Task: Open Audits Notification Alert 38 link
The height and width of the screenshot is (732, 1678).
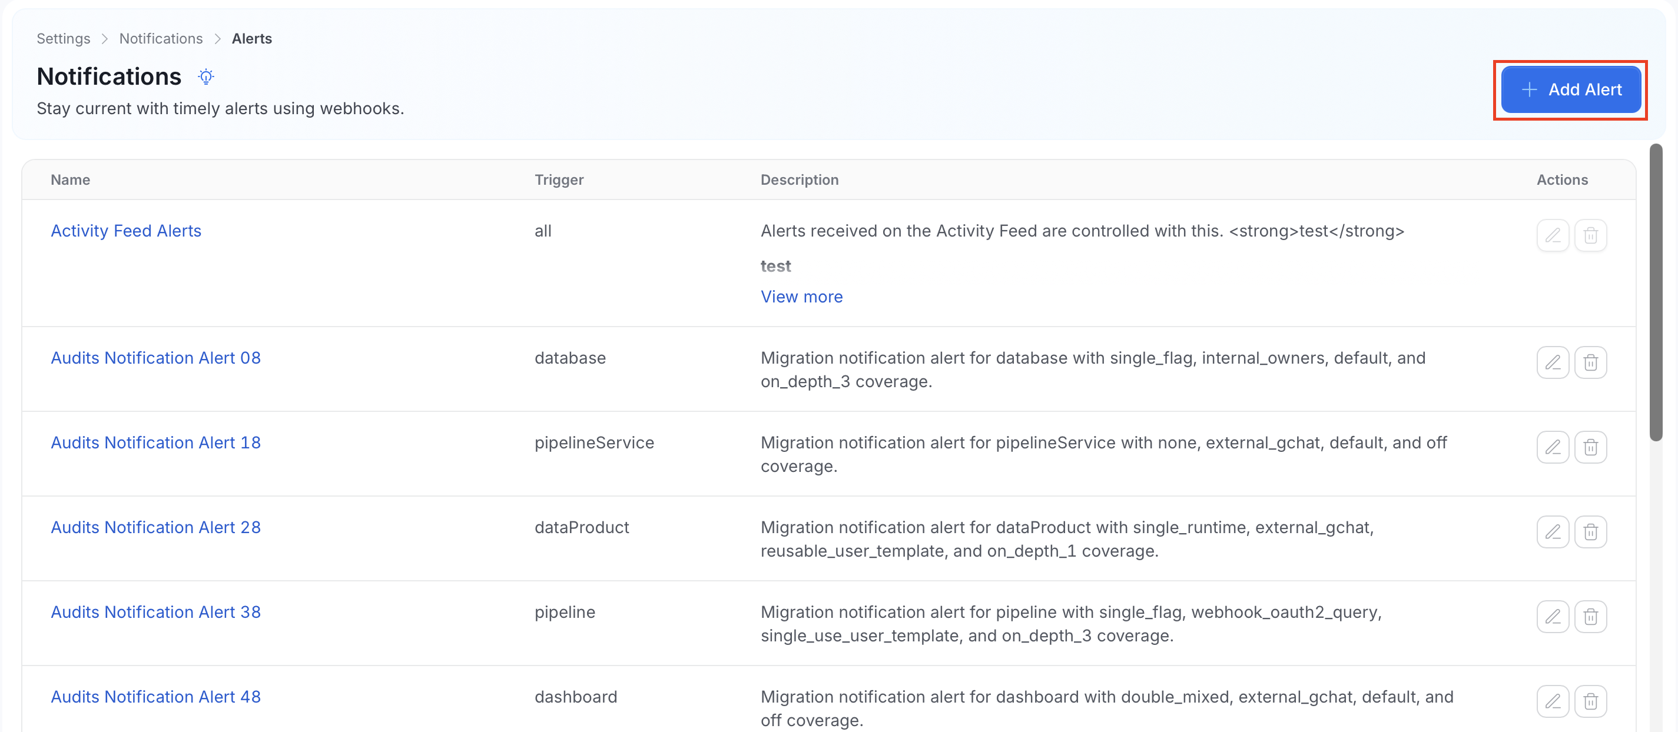Action: tap(155, 611)
